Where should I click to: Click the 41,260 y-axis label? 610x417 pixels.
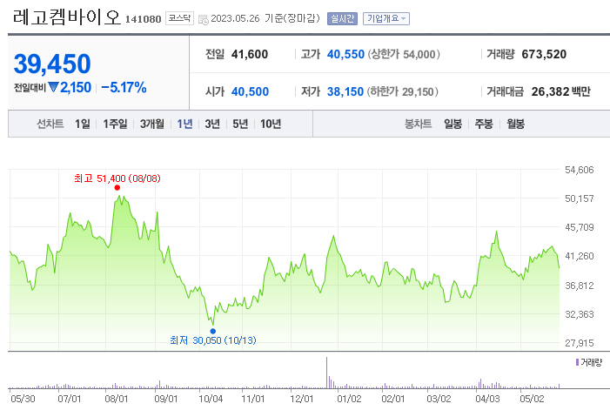[580, 256]
